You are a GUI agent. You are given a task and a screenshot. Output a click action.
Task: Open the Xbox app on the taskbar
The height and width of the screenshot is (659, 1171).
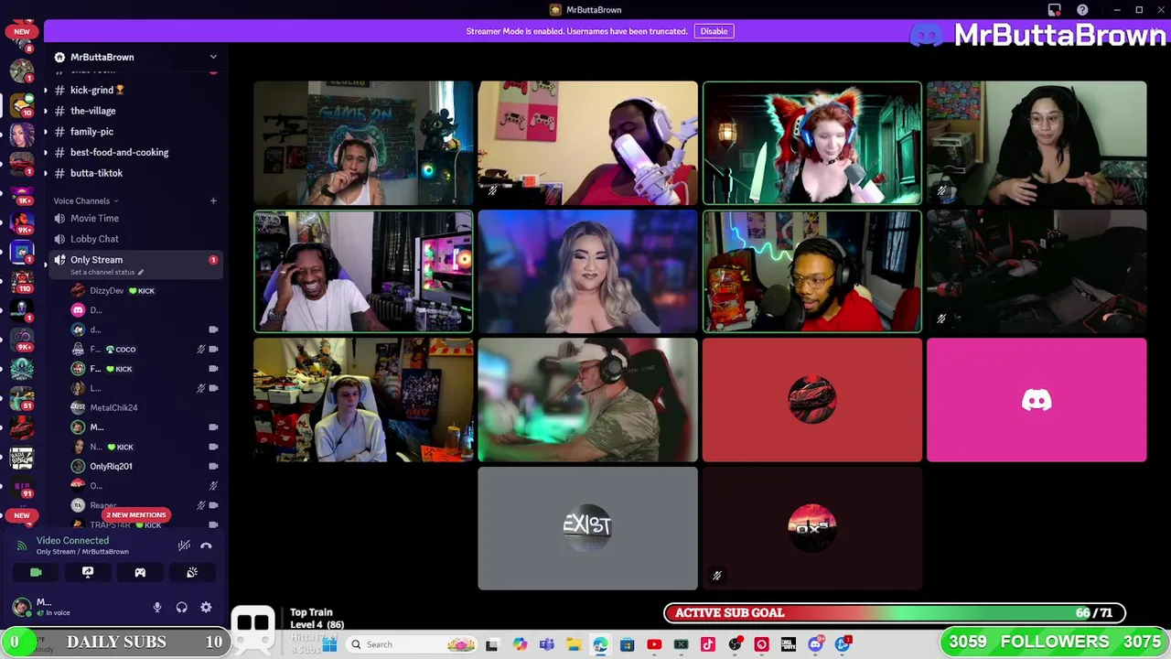(x=681, y=644)
